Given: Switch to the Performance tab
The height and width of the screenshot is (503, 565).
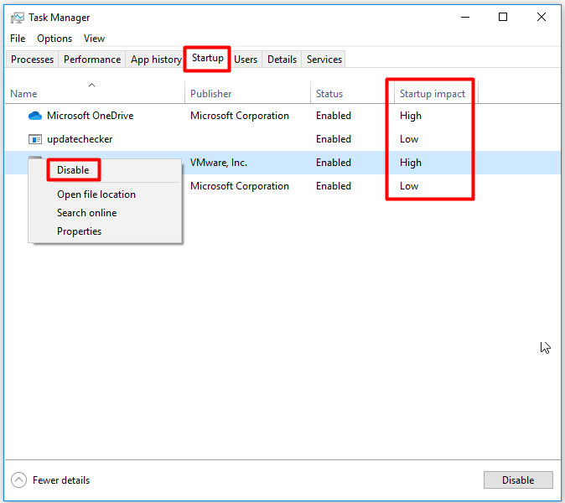Looking at the screenshot, I should pyautogui.click(x=92, y=59).
